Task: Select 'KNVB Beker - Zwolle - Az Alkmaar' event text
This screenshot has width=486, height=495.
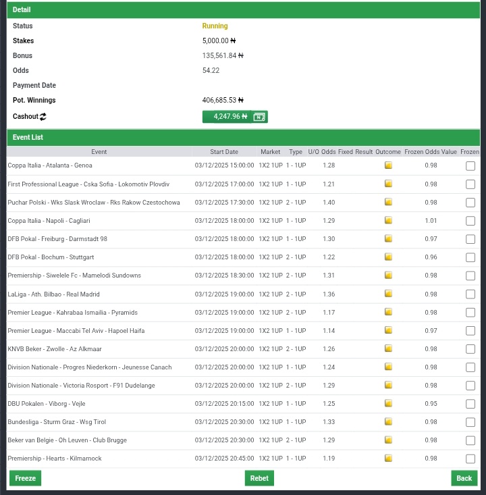Action: 55,349
